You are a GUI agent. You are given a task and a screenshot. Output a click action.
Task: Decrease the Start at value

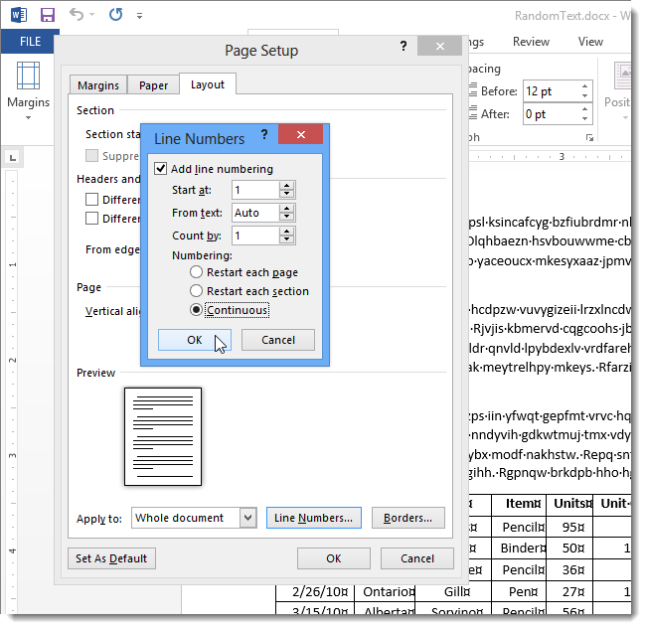pos(287,195)
